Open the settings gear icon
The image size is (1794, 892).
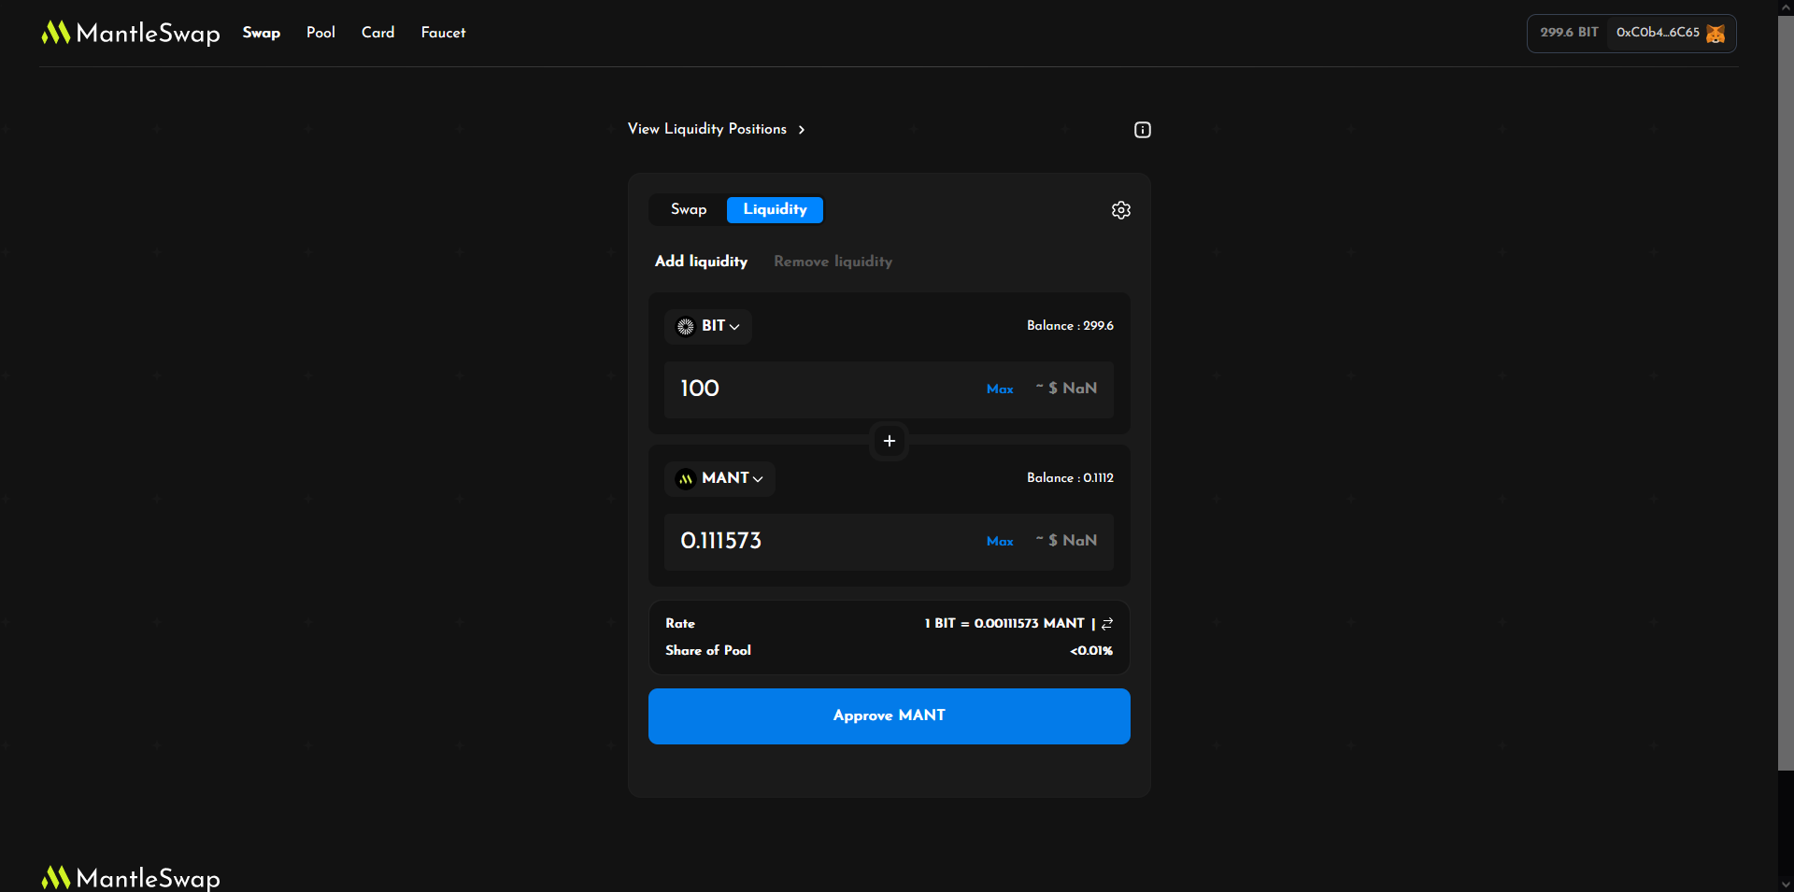pos(1120,210)
